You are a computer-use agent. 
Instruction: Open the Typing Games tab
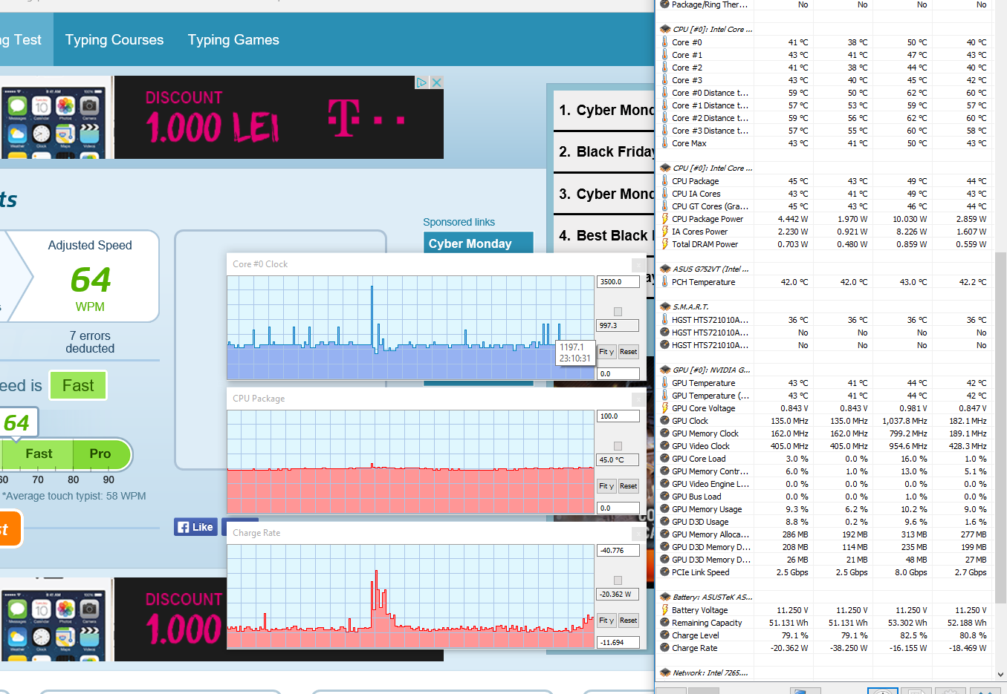[x=233, y=40]
